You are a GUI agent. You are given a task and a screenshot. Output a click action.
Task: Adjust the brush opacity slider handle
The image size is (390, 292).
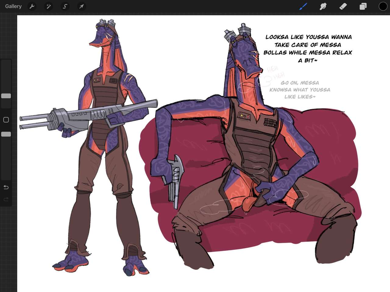6,134
